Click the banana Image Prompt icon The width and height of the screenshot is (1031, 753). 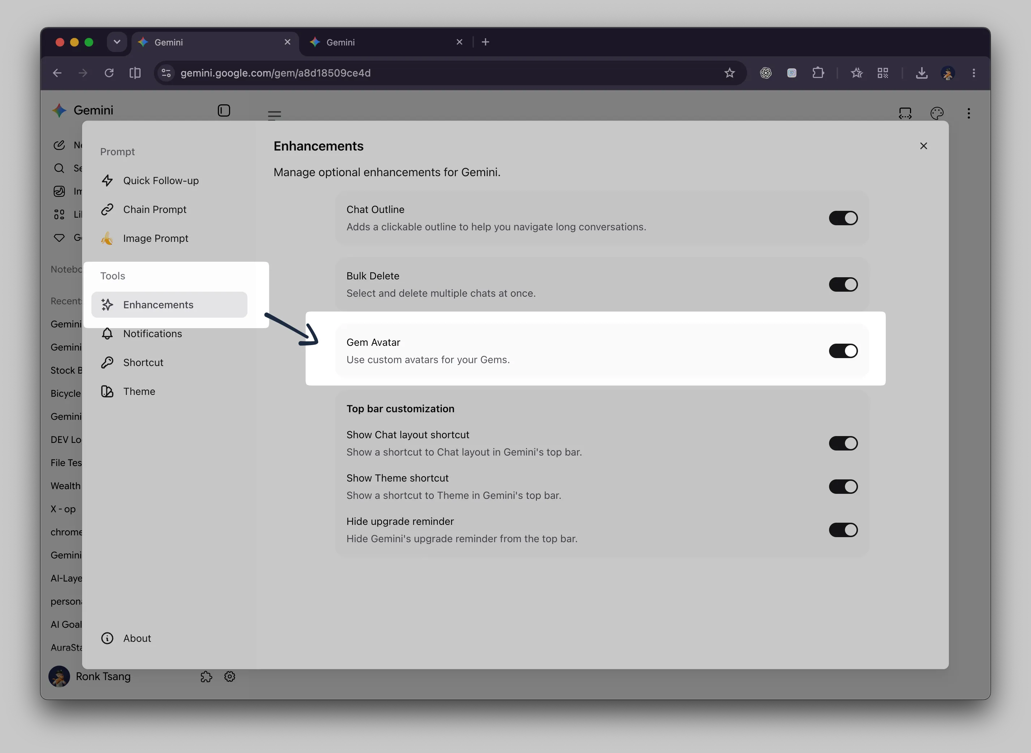pos(107,238)
